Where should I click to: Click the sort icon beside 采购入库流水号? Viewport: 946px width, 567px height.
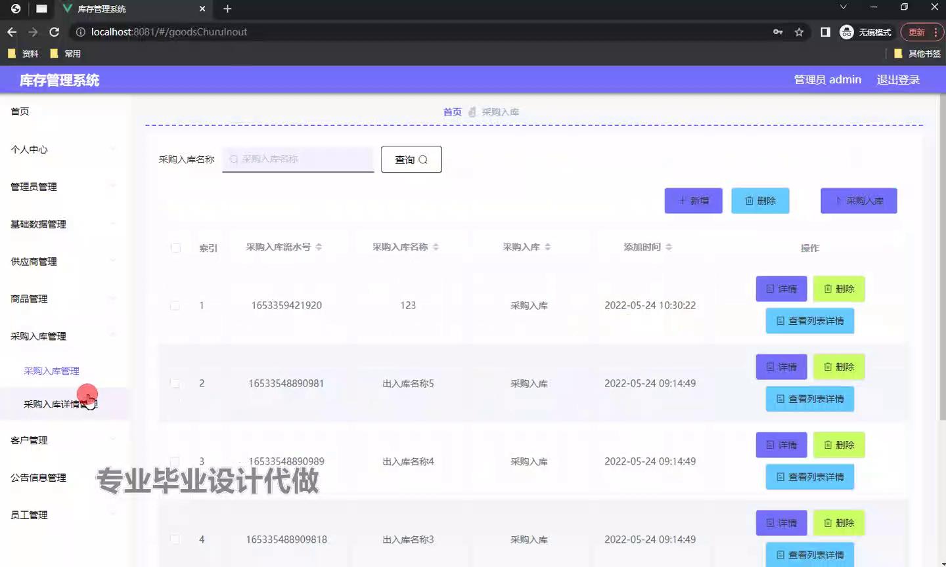click(x=319, y=247)
